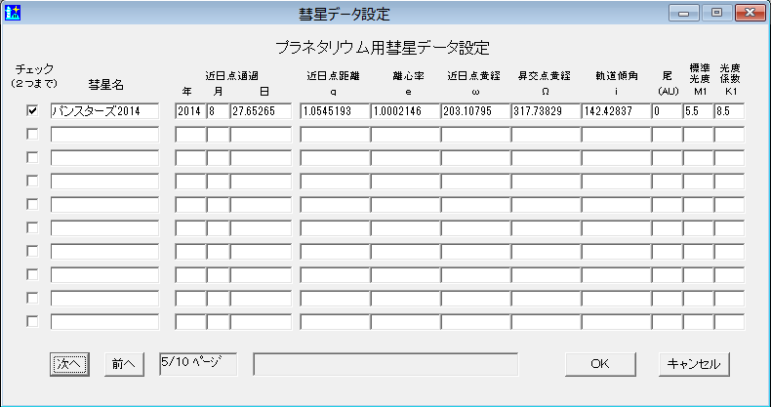Click the app icon in the title bar
The image size is (771, 407).
coord(12,14)
